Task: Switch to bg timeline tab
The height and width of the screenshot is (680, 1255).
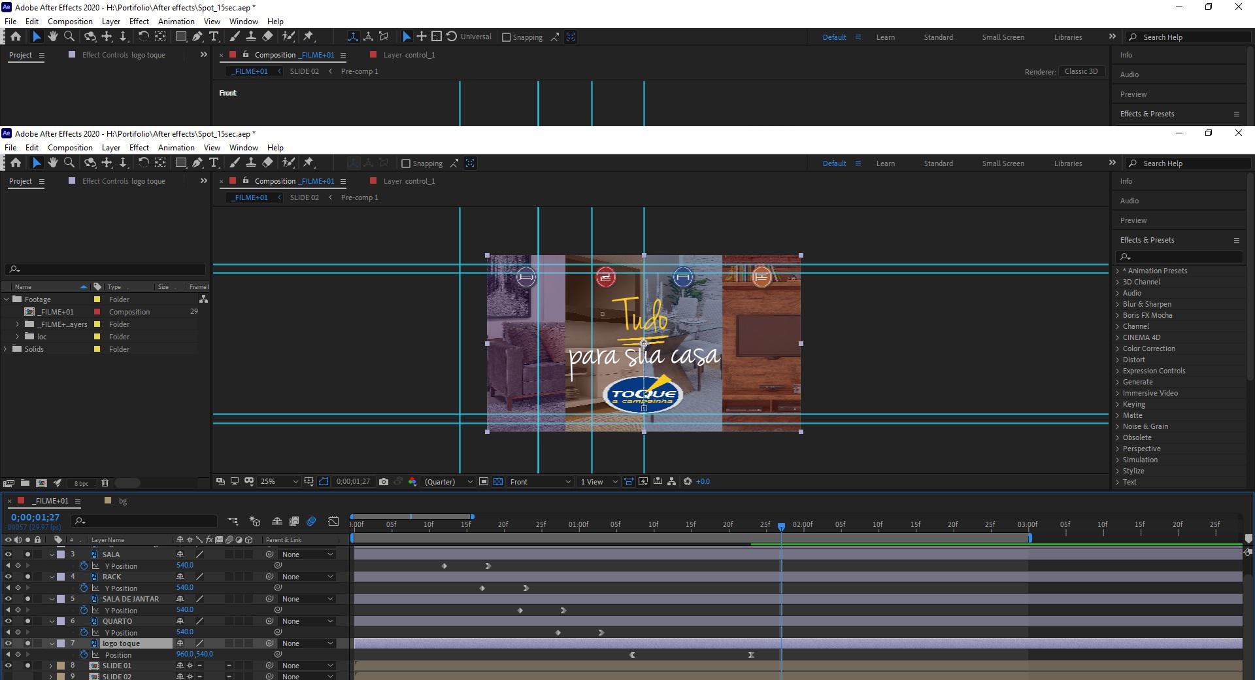Action: point(123,501)
